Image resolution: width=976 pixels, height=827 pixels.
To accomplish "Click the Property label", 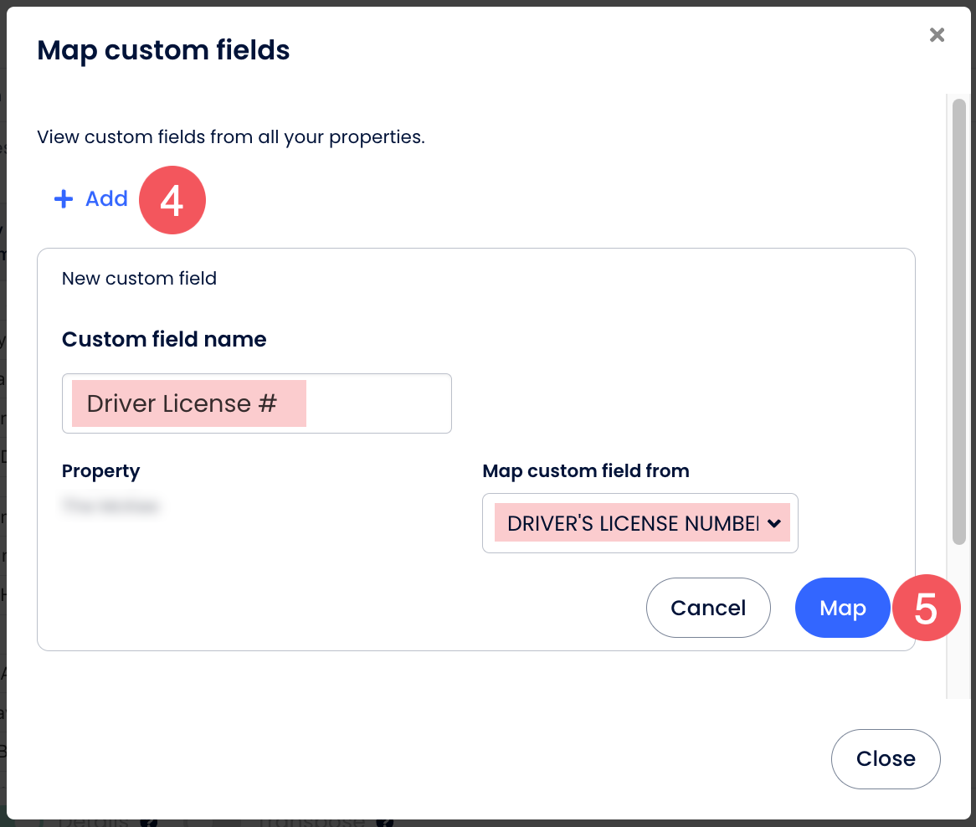I will coord(100,471).
